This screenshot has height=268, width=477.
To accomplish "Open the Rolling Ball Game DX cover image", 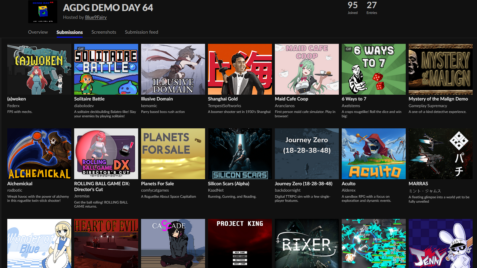I will [106, 154].
